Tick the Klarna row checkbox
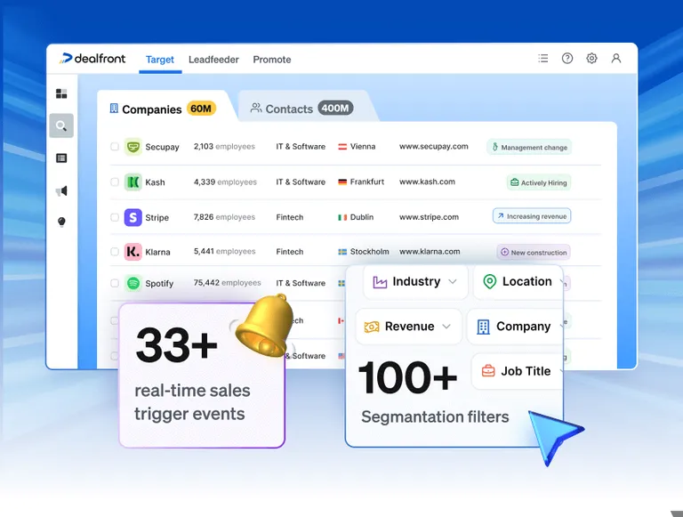This screenshot has height=517, width=683. click(x=115, y=252)
